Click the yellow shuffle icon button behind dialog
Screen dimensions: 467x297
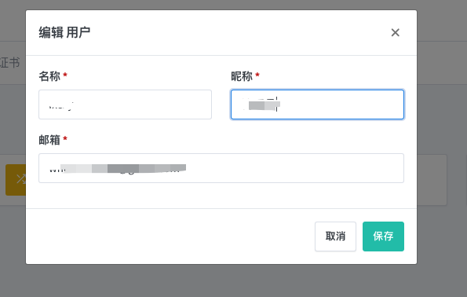coord(16,179)
